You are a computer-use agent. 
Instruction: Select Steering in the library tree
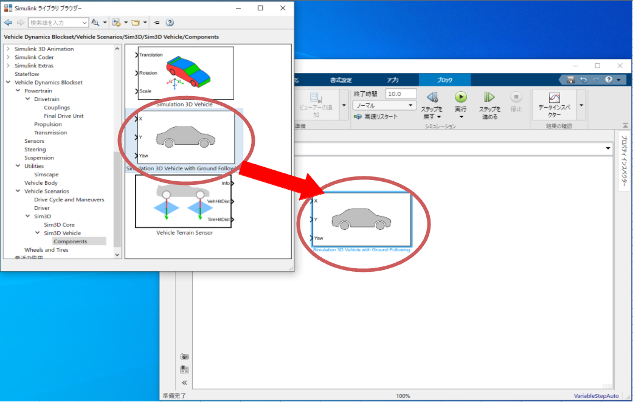35,150
